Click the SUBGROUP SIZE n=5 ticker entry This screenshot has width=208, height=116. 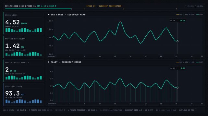click(133, 110)
